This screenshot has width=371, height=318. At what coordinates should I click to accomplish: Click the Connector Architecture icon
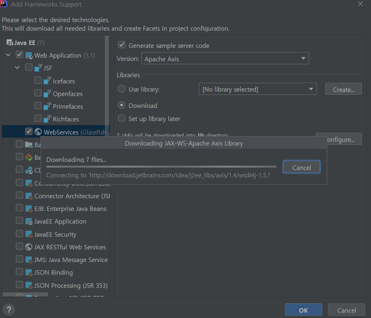coord(29,196)
